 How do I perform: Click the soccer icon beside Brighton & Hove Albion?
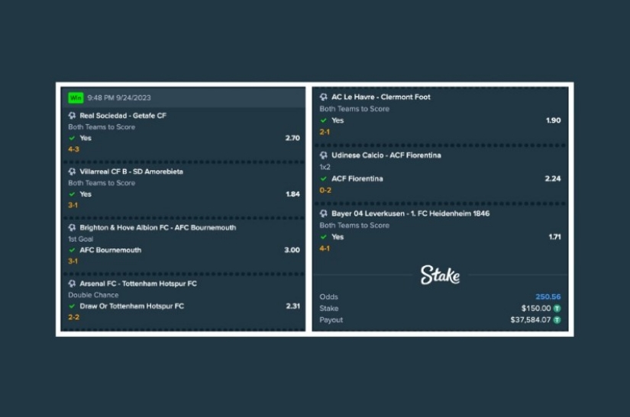coord(72,228)
